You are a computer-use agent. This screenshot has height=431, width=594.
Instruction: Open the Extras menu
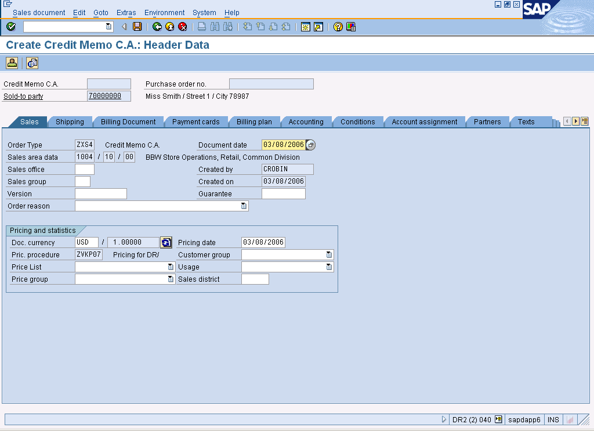point(126,13)
